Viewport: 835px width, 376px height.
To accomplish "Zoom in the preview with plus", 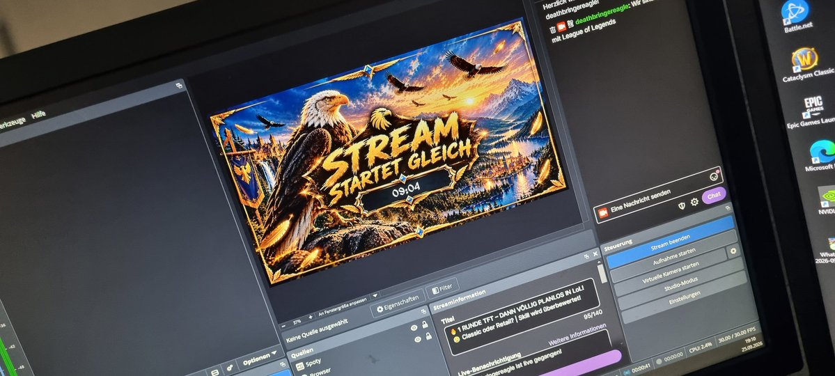I will click(311, 318).
